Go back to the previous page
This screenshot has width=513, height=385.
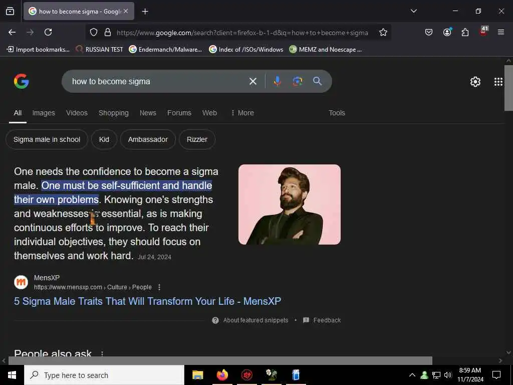[12, 32]
